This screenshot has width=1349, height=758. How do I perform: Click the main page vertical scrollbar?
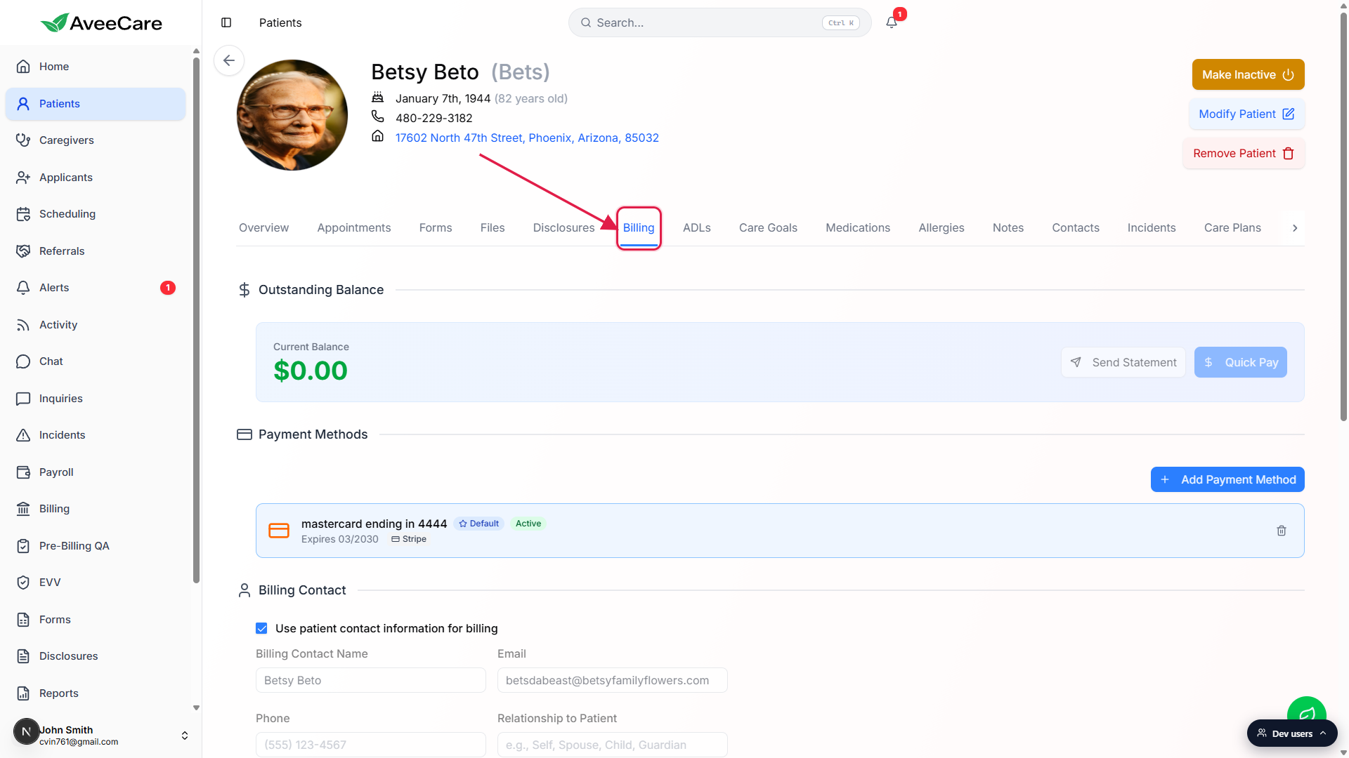pyautogui.click(x=1343, y=218)
